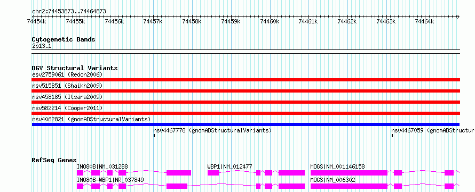Open the RefSeq Genes track title

54,160
